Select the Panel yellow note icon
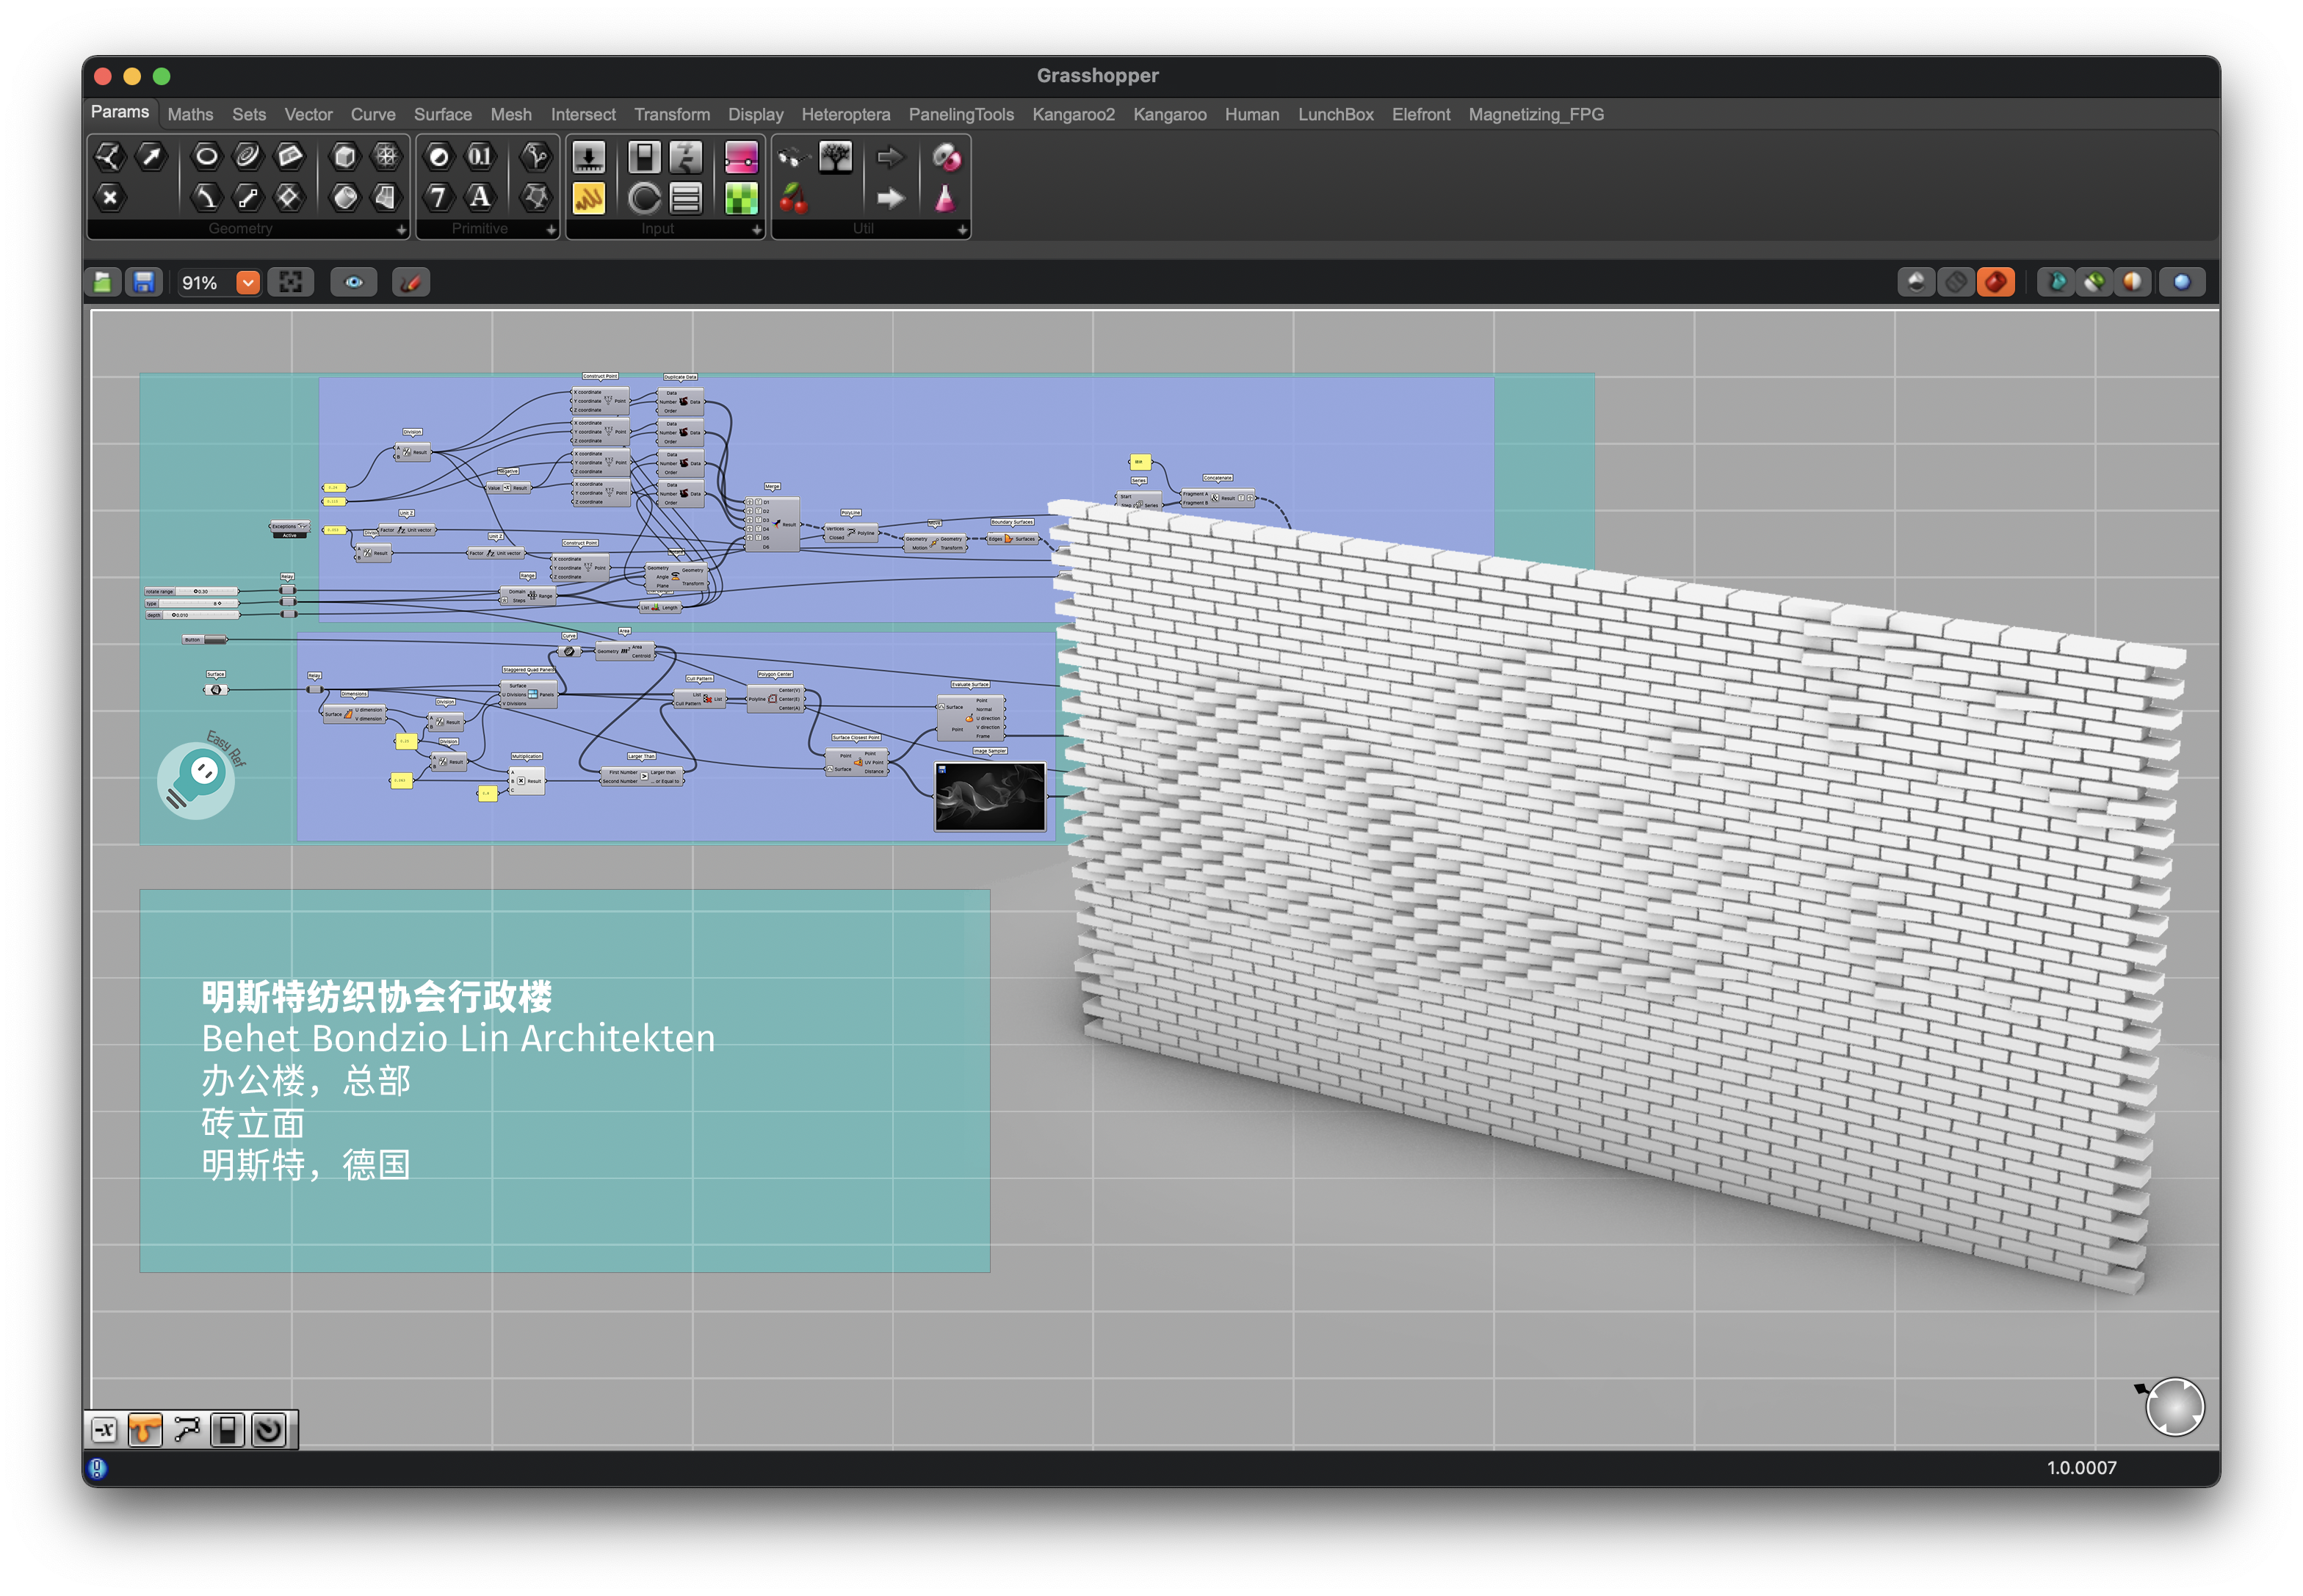 [588, 198]
